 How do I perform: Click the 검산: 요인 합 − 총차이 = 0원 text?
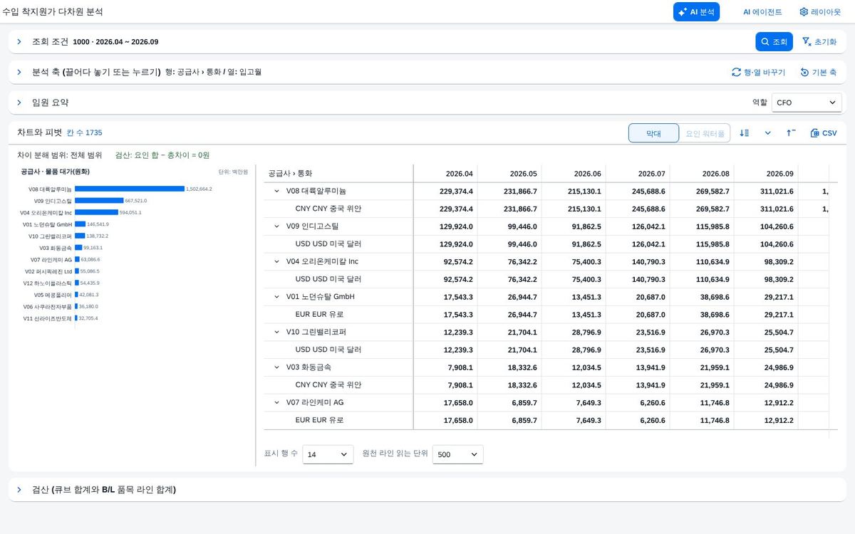162,155
